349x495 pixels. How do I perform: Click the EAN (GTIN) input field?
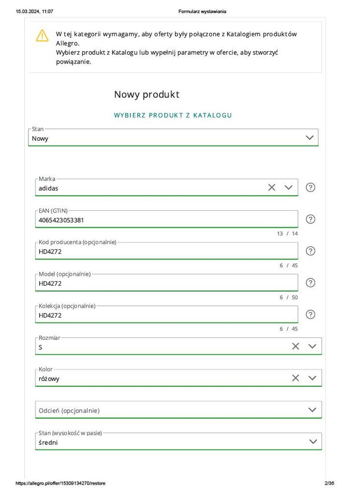(166, 219)
